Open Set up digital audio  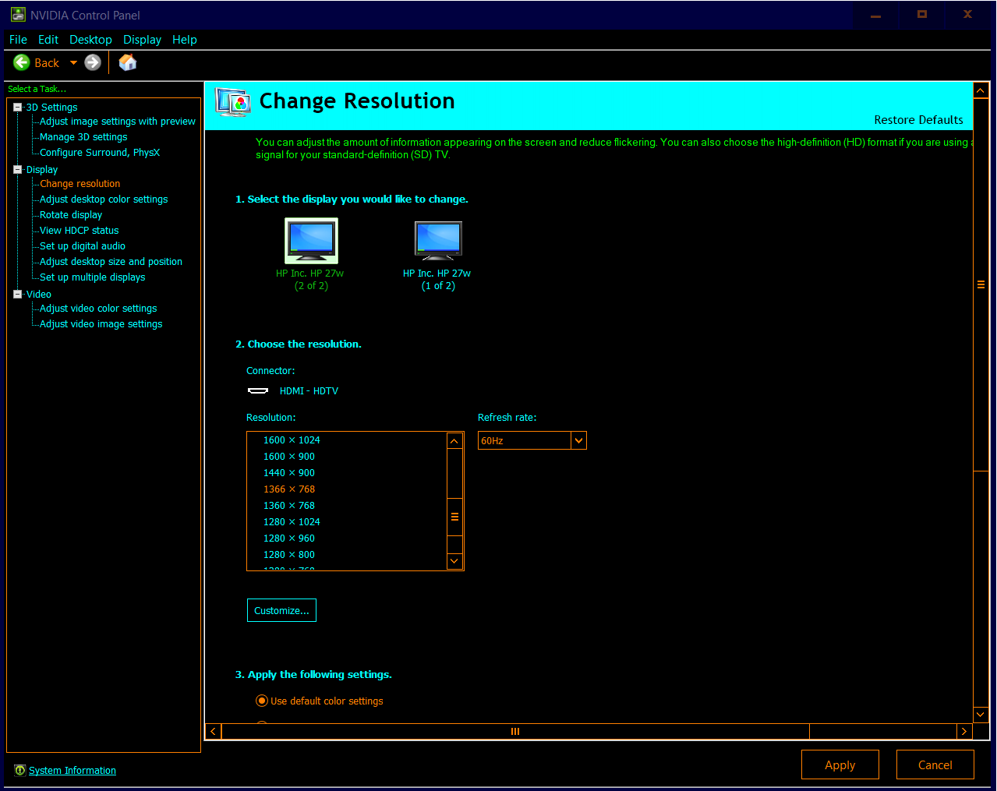click(83, 246)
